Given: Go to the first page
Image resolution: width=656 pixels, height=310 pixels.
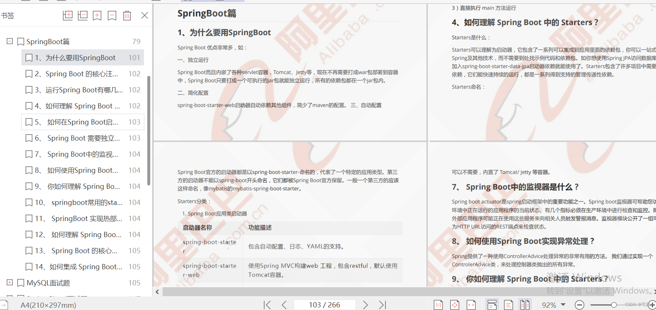Looking at the screenshot, I should coord(267,305).
